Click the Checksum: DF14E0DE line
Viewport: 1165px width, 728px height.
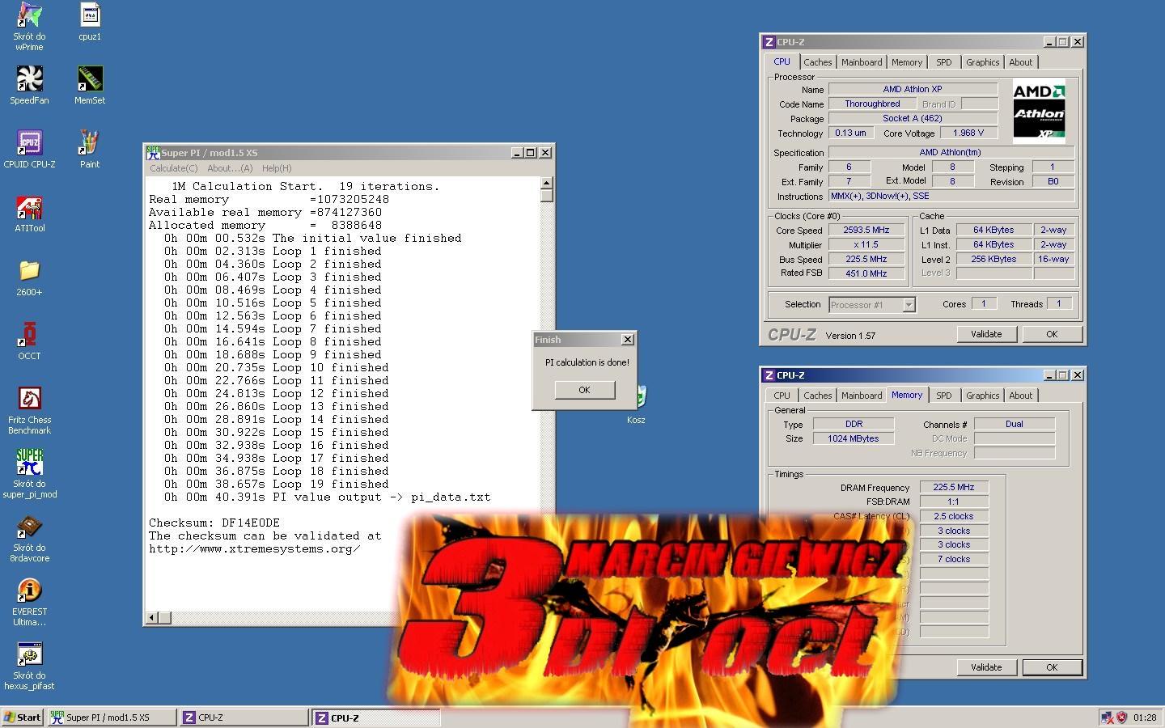214,523
